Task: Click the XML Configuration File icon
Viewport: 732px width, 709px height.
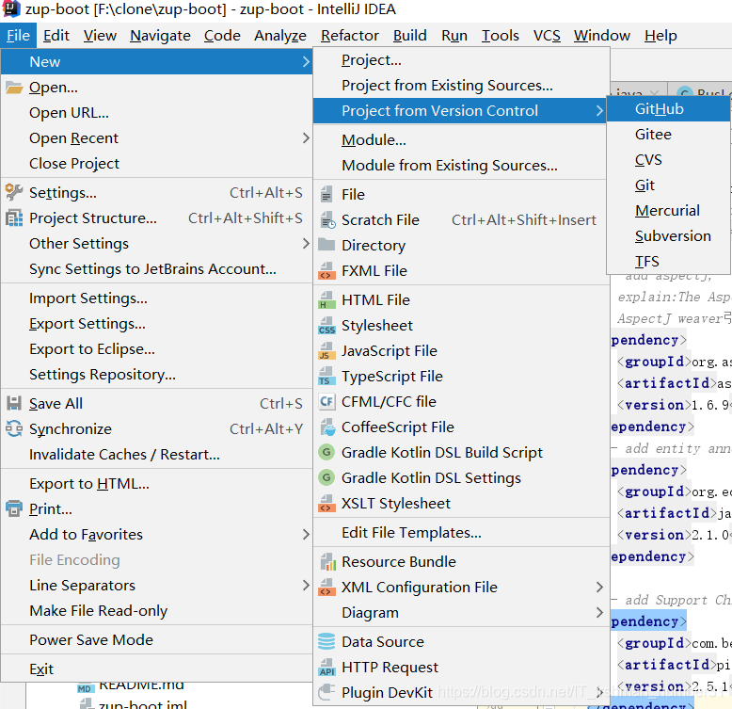Action: [x=326, y=588]
